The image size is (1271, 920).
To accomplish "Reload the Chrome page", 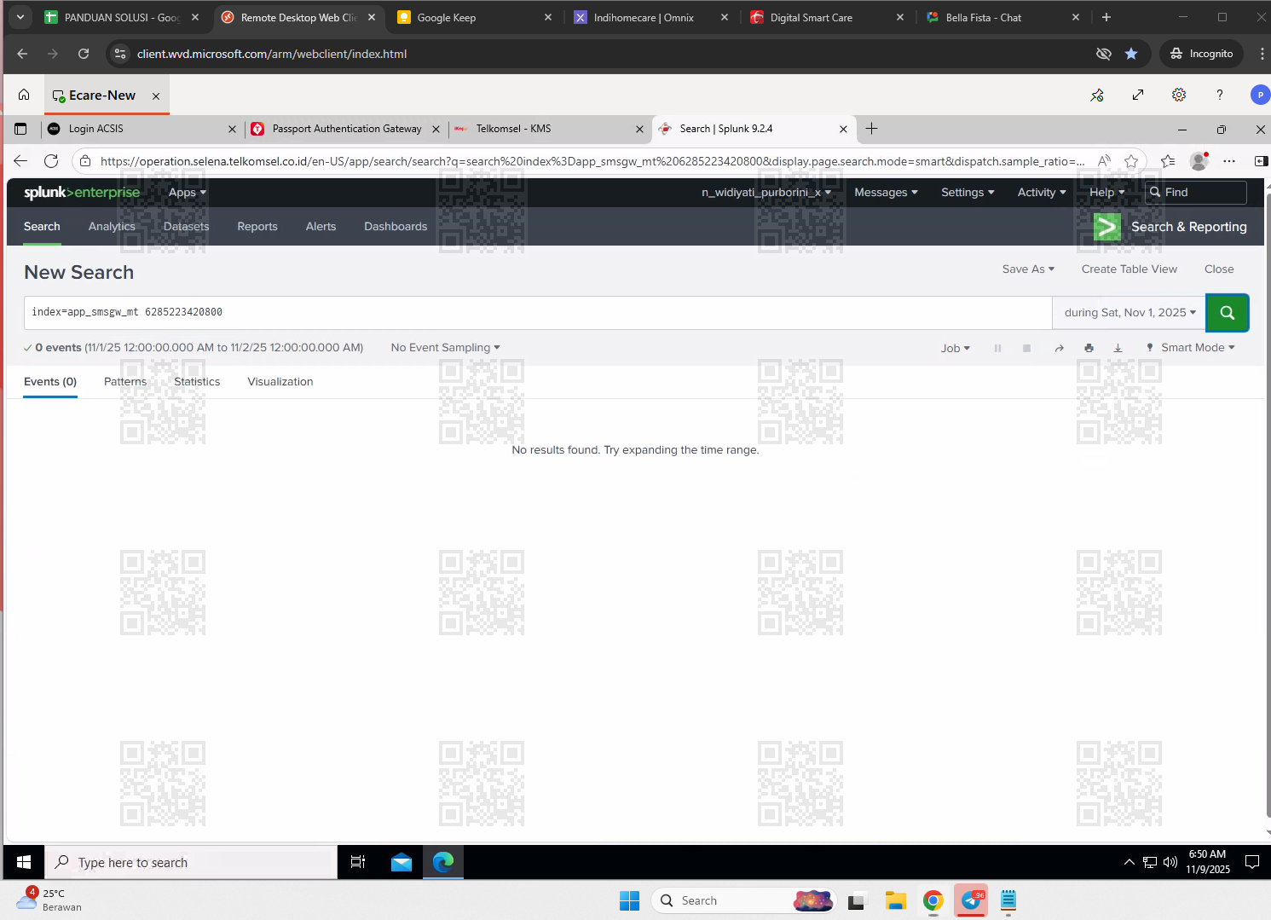I will pyautogui.click(x=84, y=54).
